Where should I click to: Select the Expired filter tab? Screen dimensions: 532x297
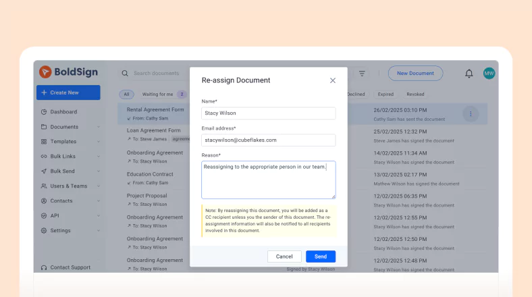[x=385, y=94]
